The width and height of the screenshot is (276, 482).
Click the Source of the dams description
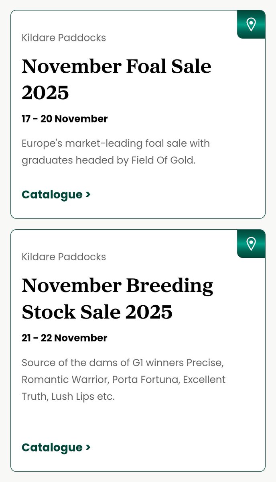(x=124, y=380)
